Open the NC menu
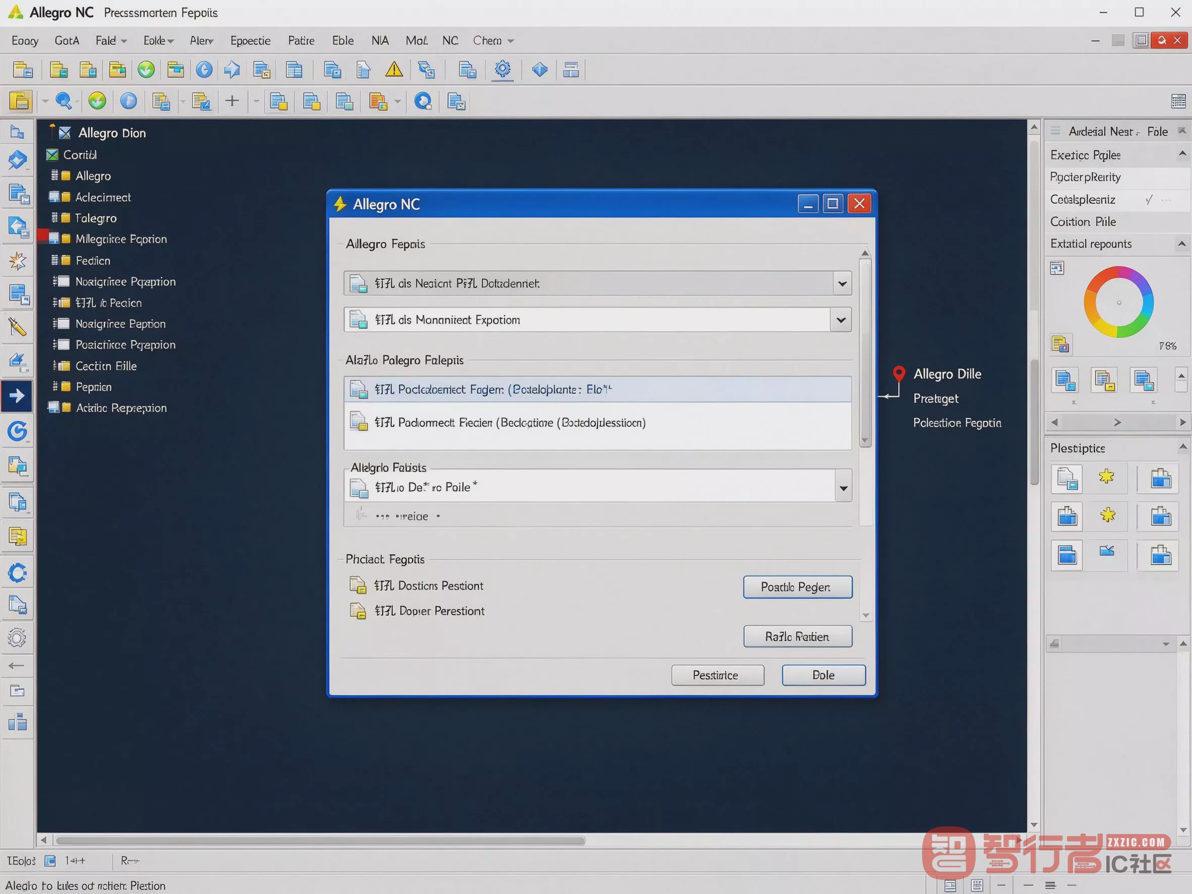 click(450, 41)
